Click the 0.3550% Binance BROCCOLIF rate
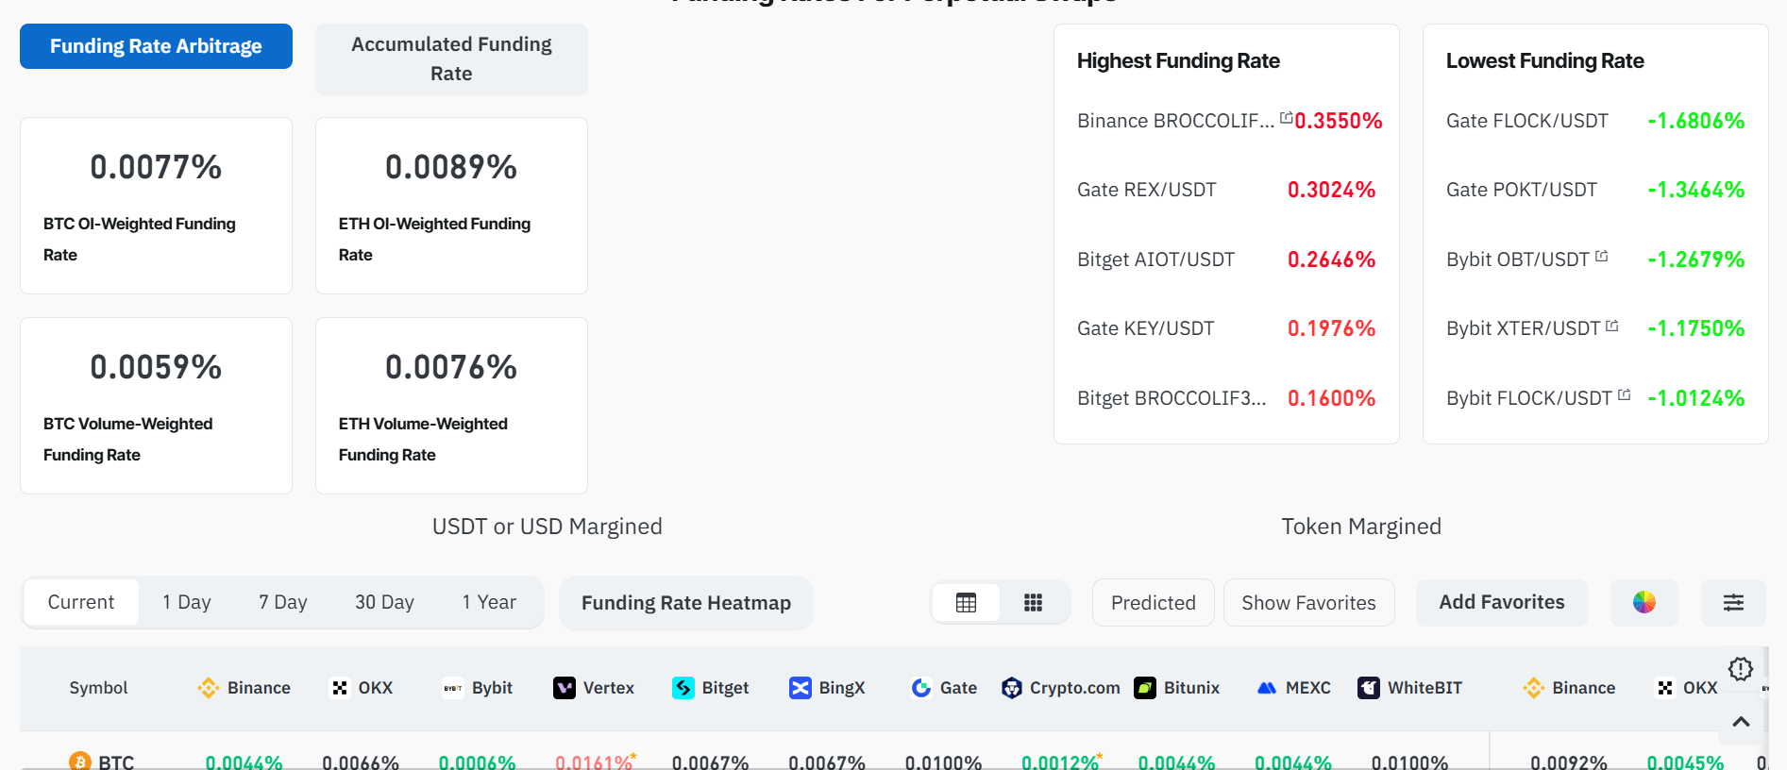 point(1339,121)
